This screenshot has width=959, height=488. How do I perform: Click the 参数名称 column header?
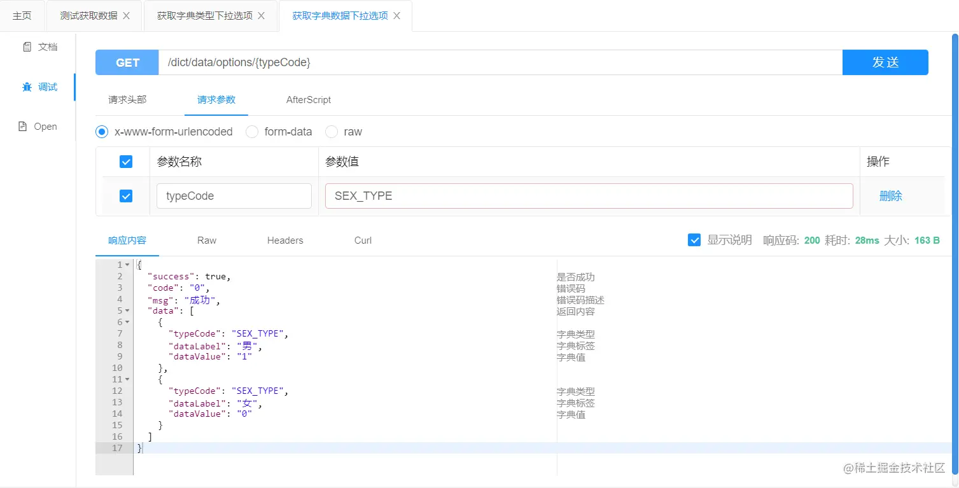179,162
